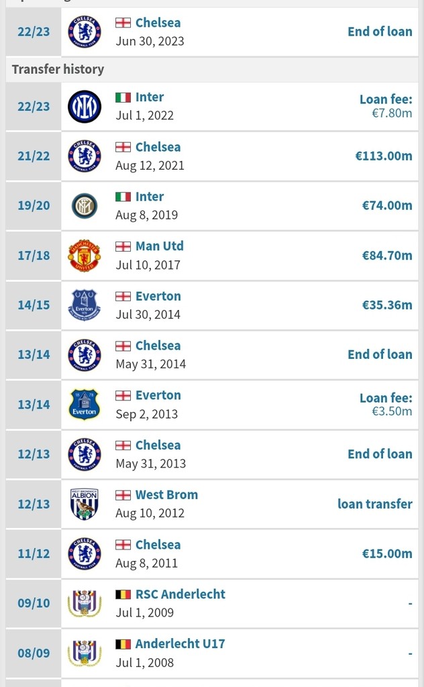
Task: Click the Chelsea crest dated Aug 12, 2021
Action: (x=85, y=156)
